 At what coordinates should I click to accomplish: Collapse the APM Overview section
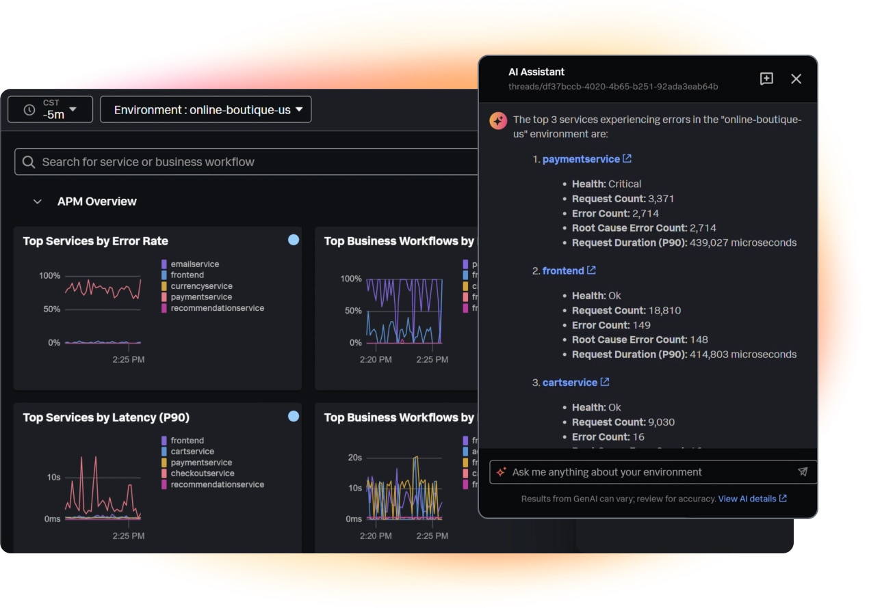(38, 201)
